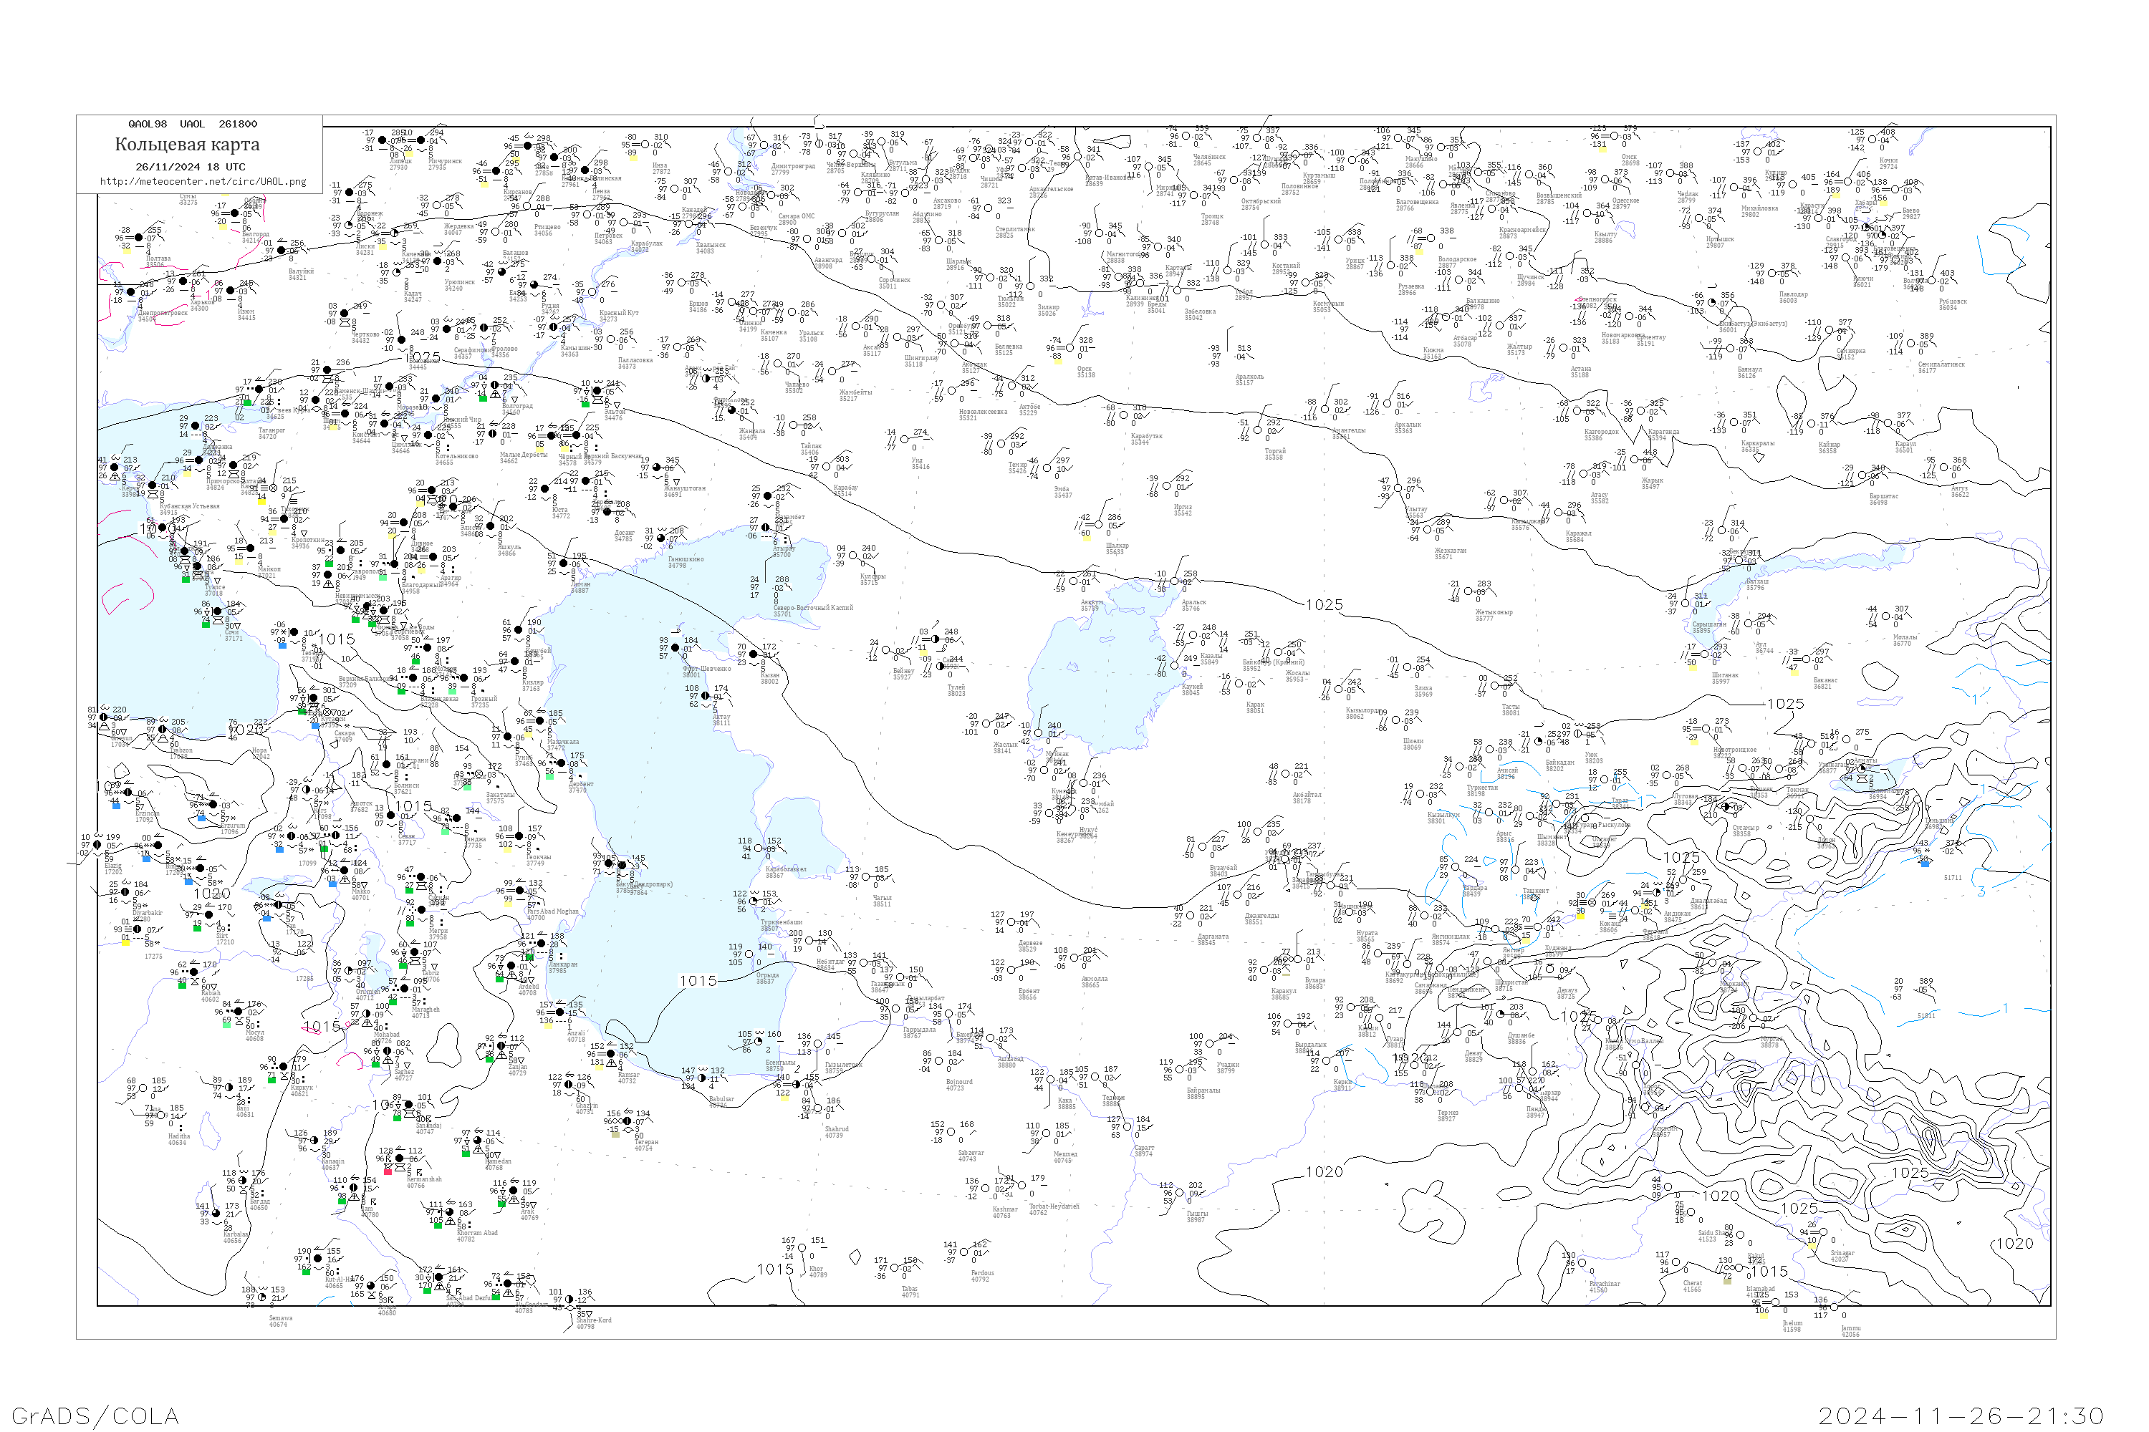
Task: Click the Махачкала station cloud-cover circle
Action: click(x=540, y=722)
